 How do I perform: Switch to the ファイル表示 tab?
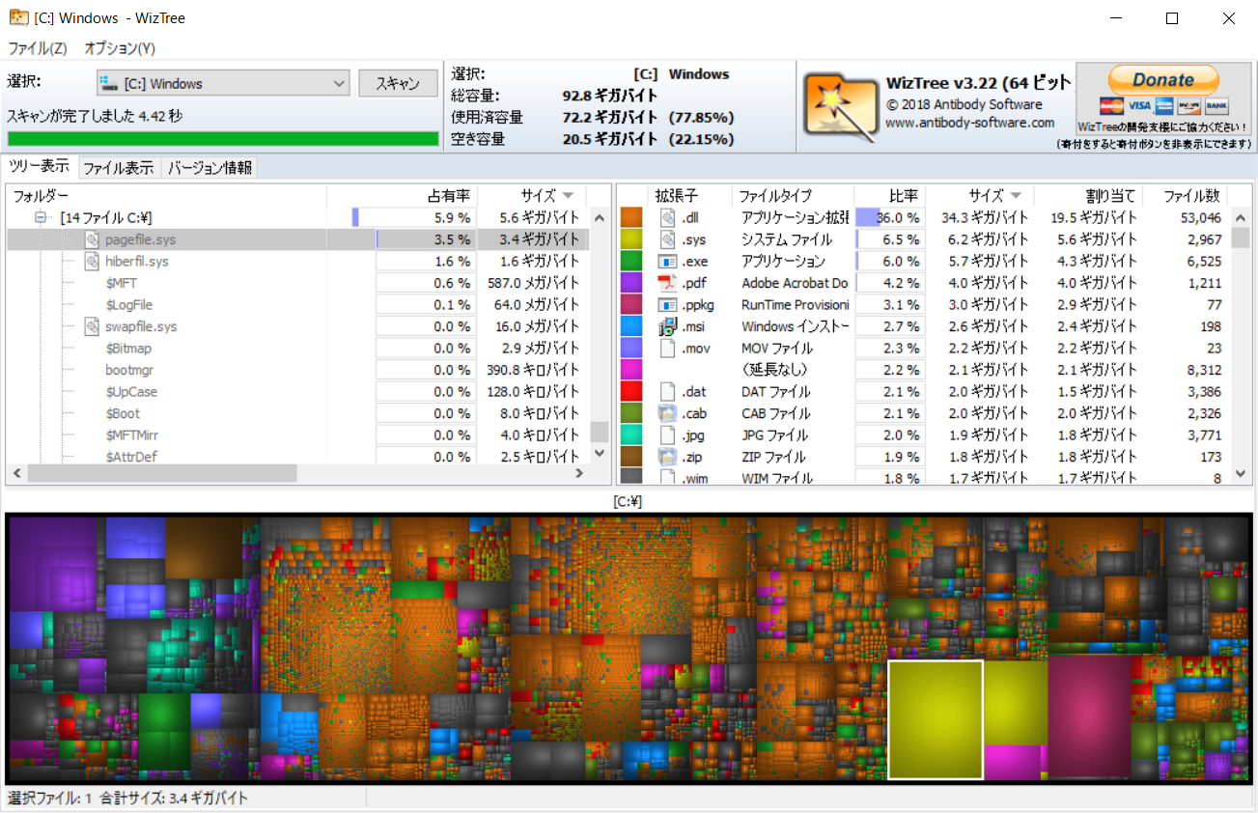(119, 168)
